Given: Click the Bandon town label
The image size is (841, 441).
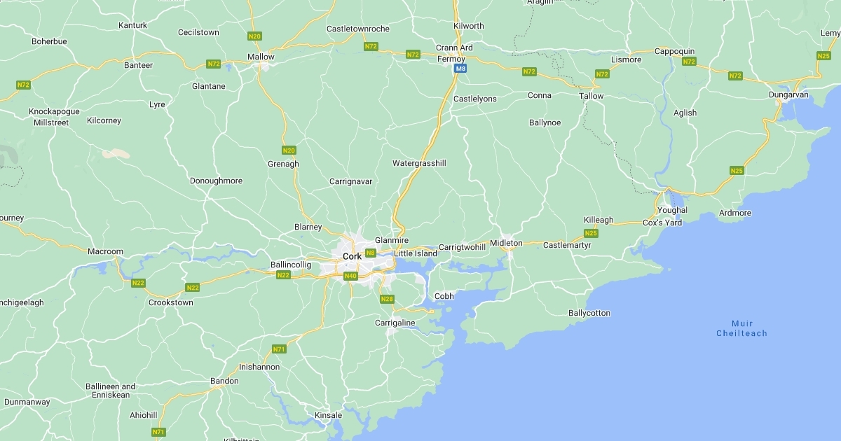Looking at the screenshot, I should point(224,381).
